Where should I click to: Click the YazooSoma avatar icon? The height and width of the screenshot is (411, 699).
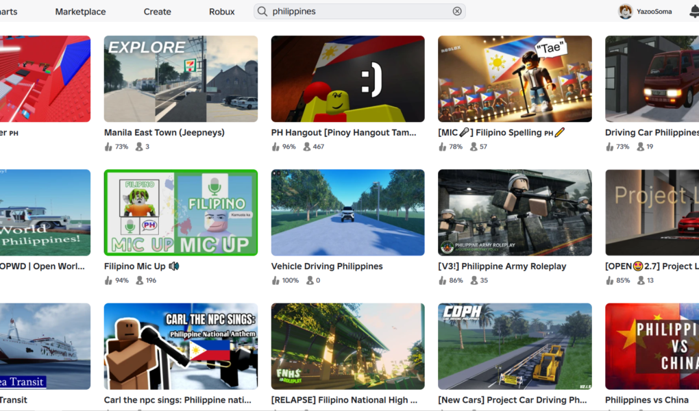click(625, 12)
